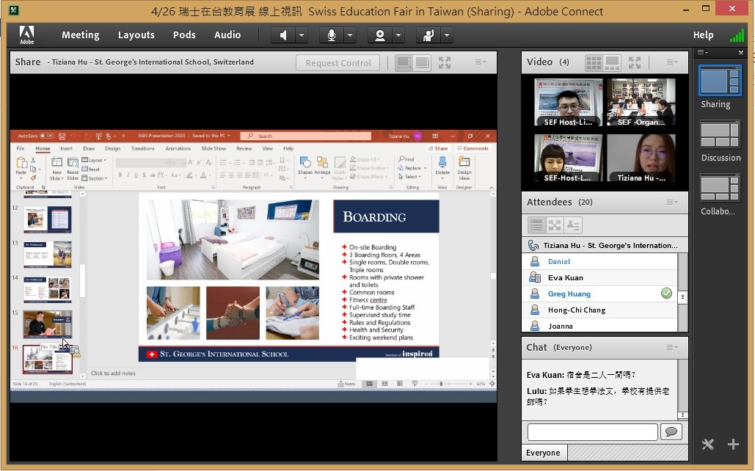The width and height of the screenshot is (755, 471).
Task: Select Tiziana Hu video thumbnail
Action: click(641, 158)
